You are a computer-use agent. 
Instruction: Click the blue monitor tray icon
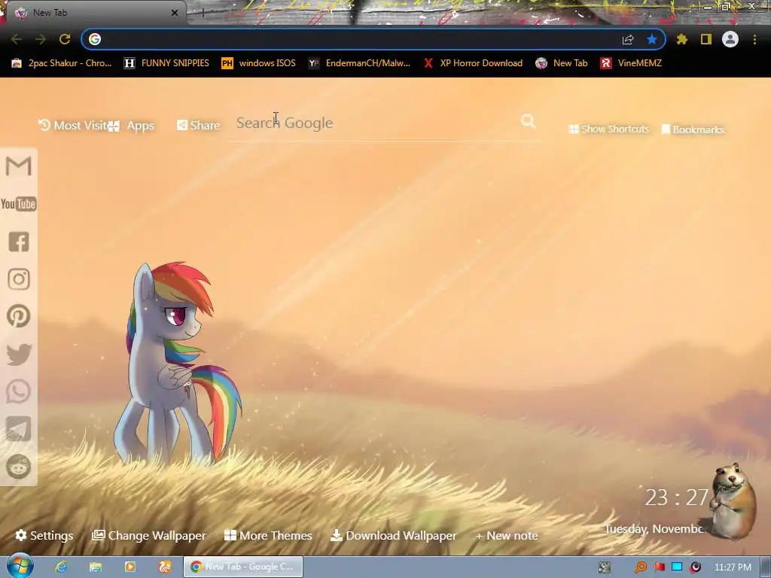click(677, 567)
